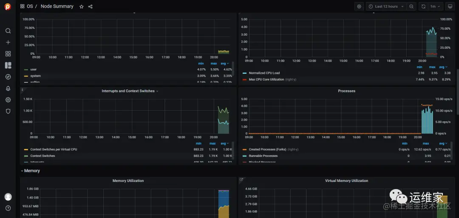This screenshot has width=459, height=218.
Task: Open dashboard settings gear in top bar
Action: click(x=359, y=6)
